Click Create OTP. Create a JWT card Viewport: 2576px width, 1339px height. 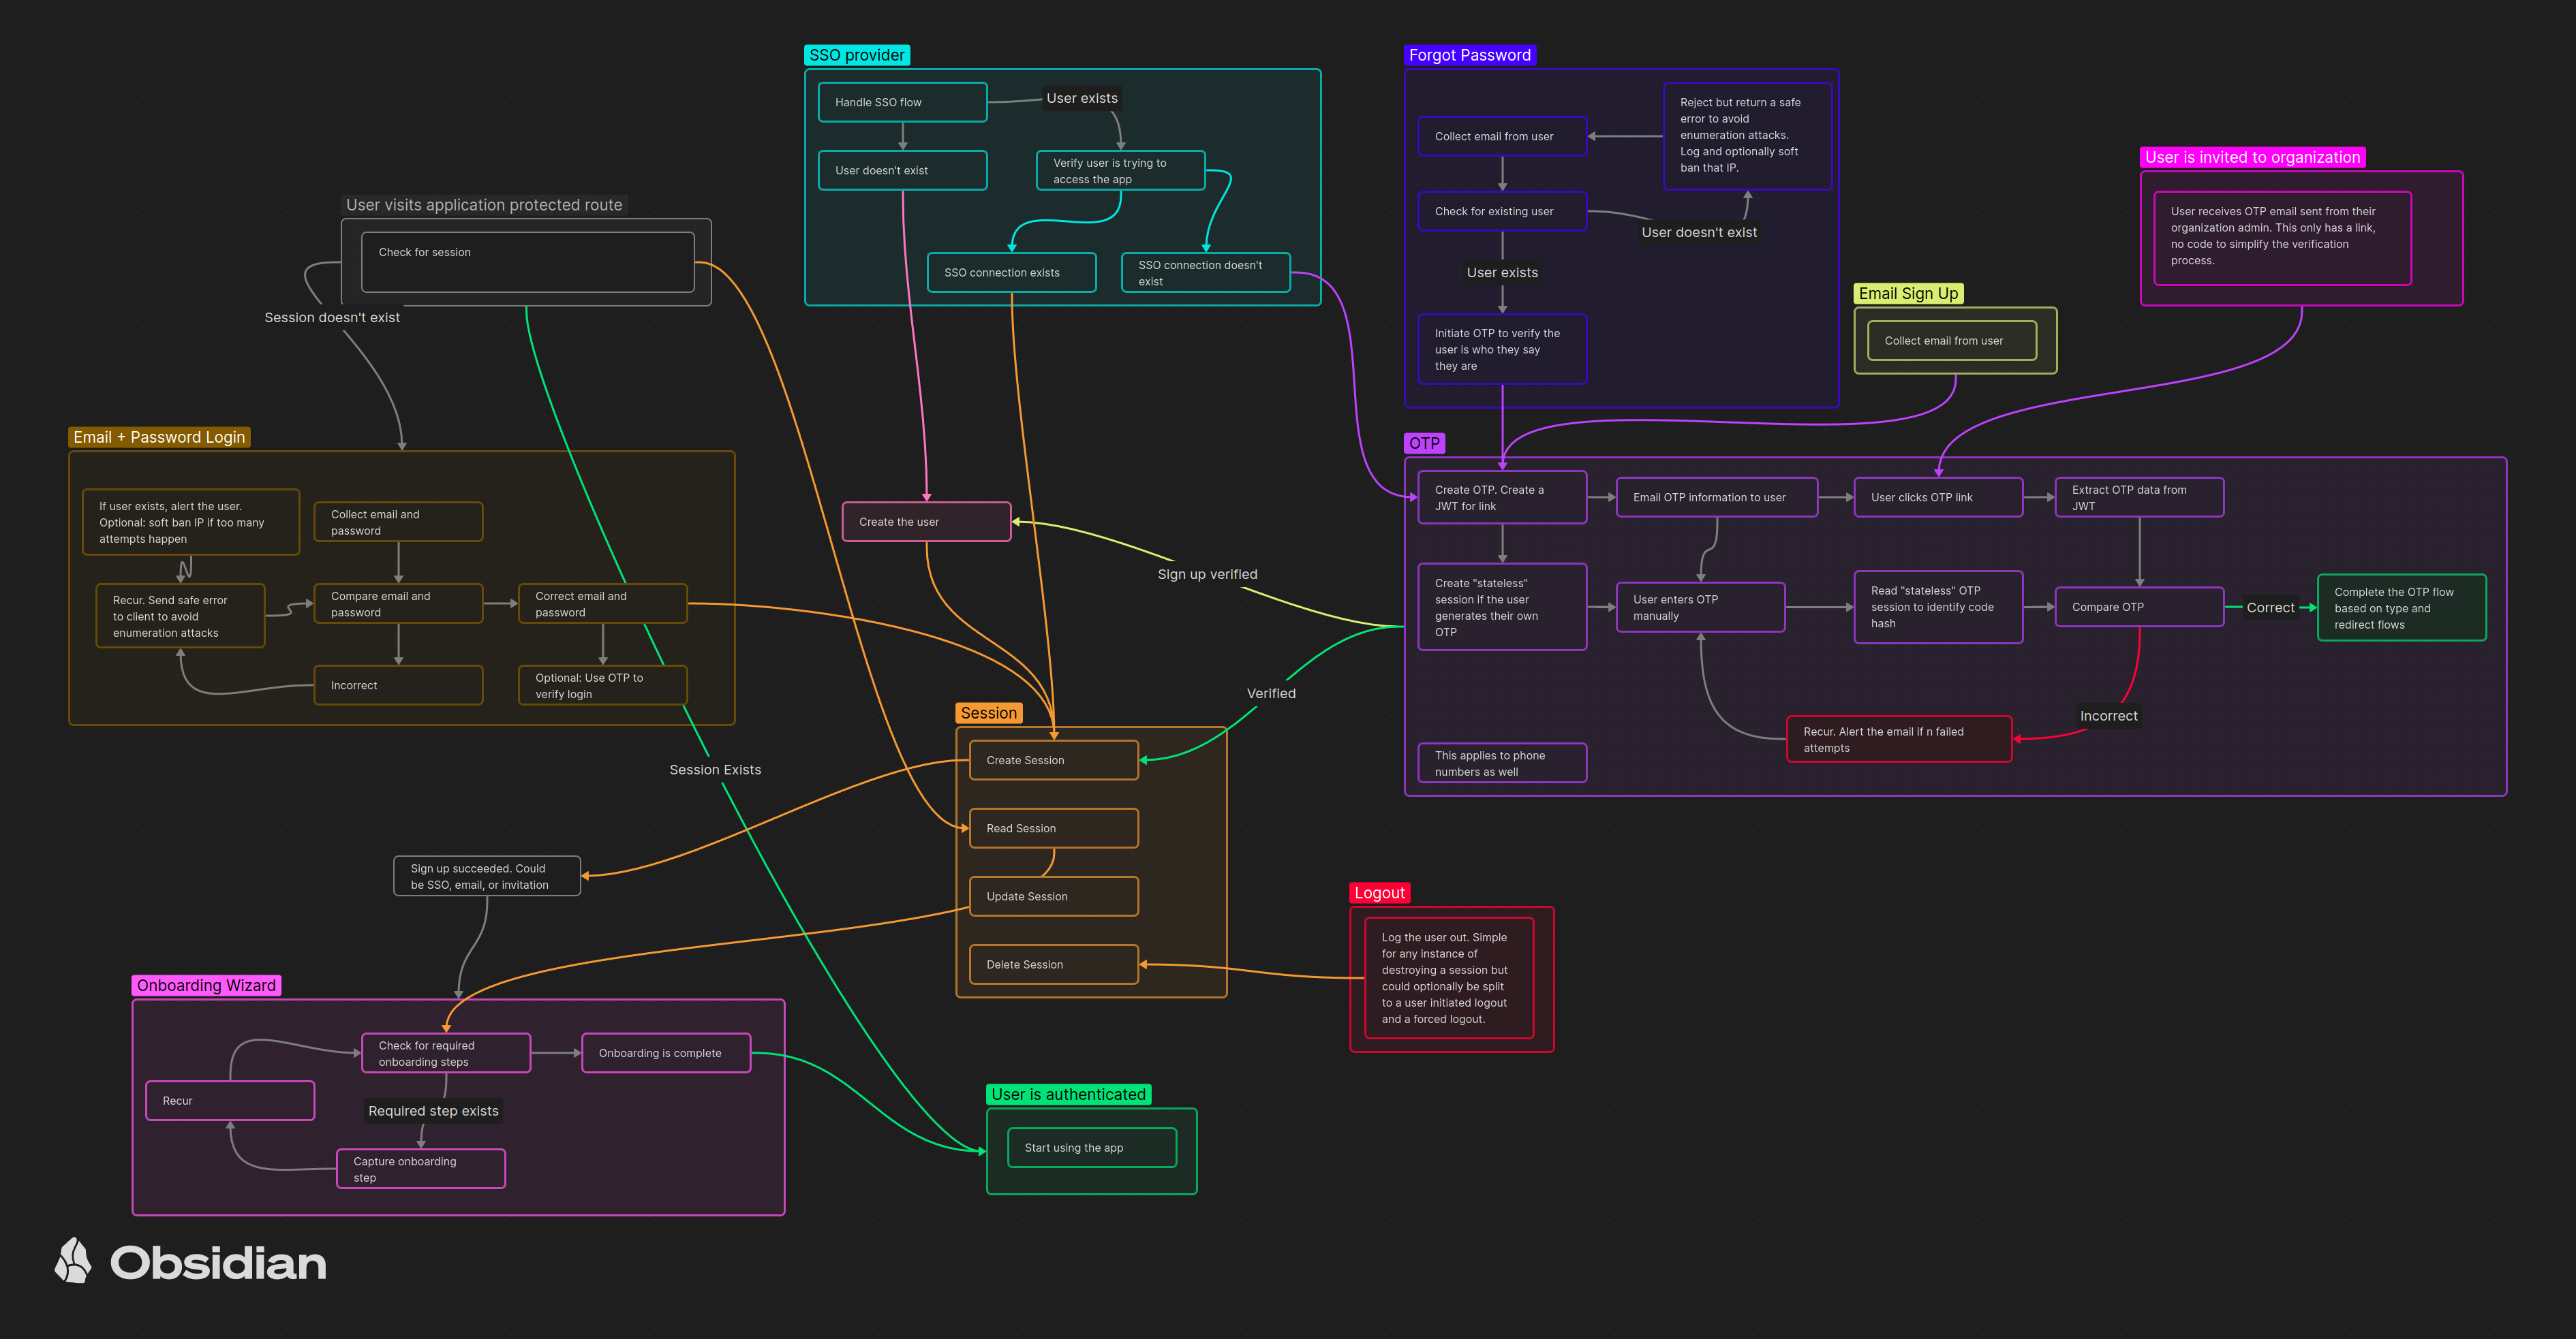coord(1502,497)
